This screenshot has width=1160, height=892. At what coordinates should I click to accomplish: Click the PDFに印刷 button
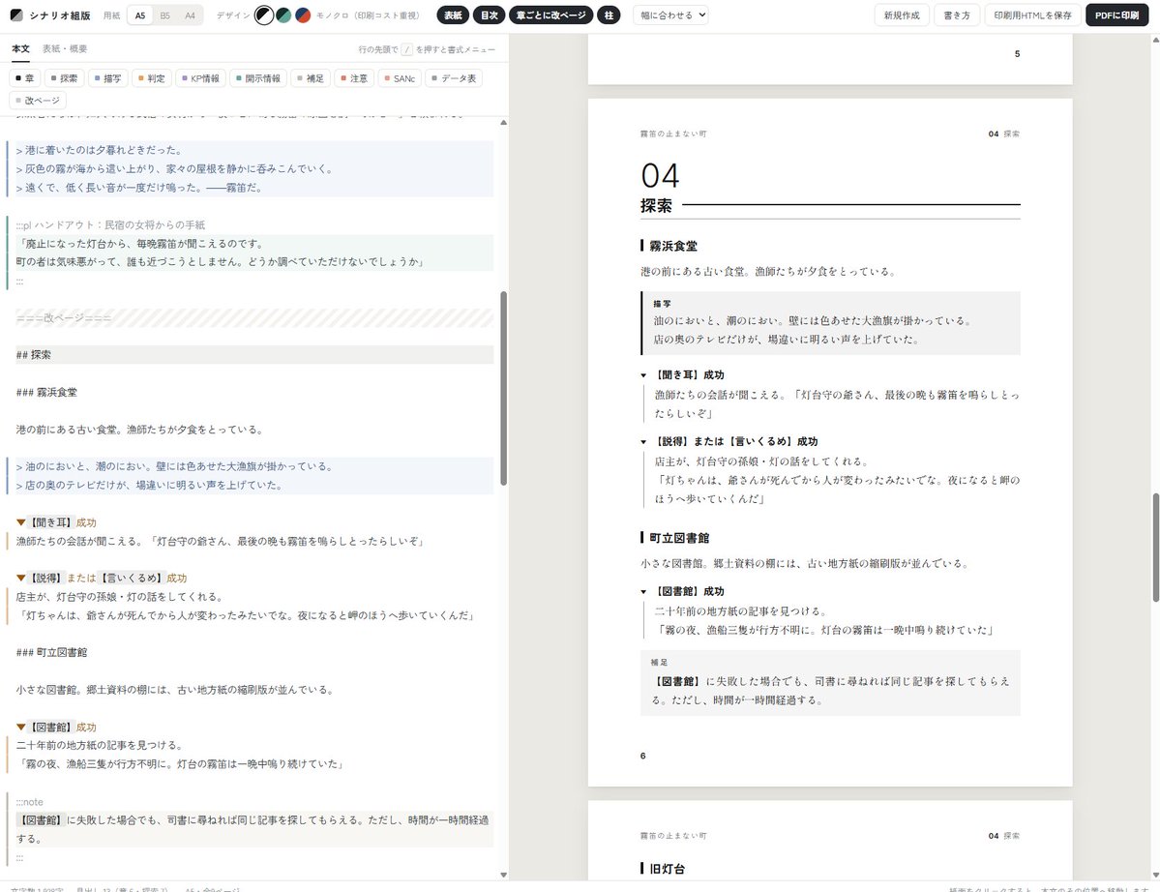tap(1117, 15)
